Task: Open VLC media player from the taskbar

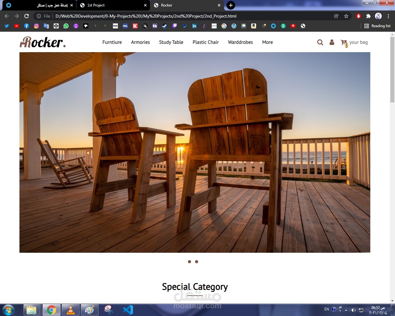Action: (x=71, y=310)
